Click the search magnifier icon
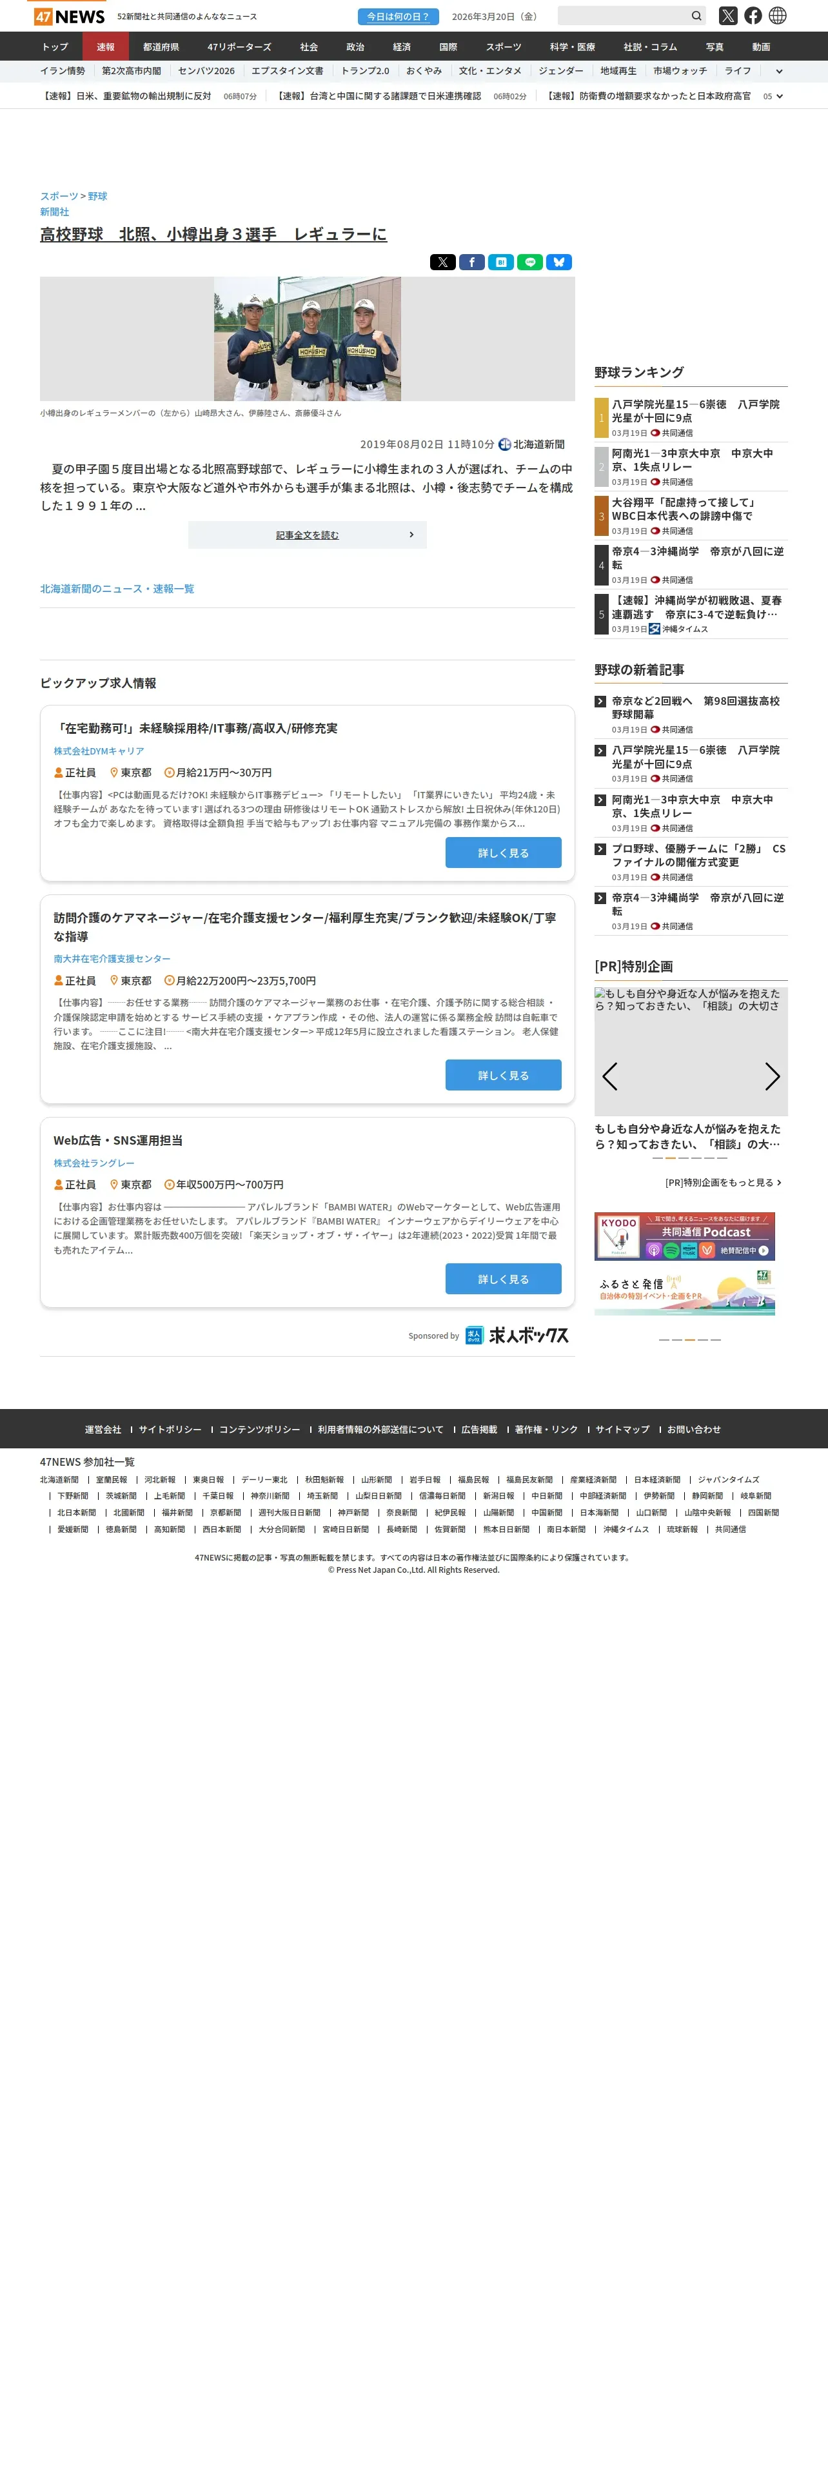828x2484 pixels. coord(696,16)
